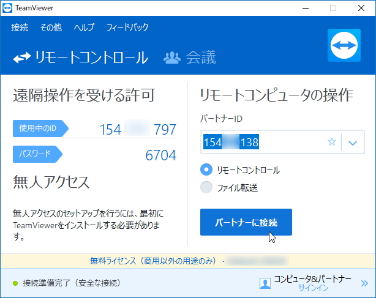The width and height of the screenshot is (376, 298).
Task: Click the unattended access setup description text
Action: point(88,225)
